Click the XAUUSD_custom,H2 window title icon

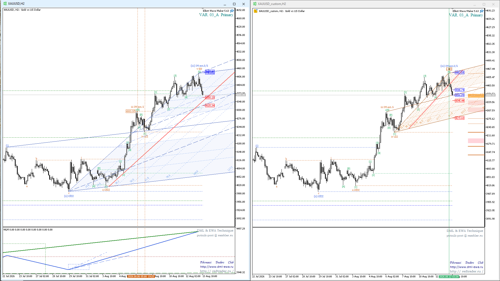click(255, 4)
